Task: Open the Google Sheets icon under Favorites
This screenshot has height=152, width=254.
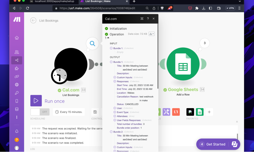Action: point(200,112)
